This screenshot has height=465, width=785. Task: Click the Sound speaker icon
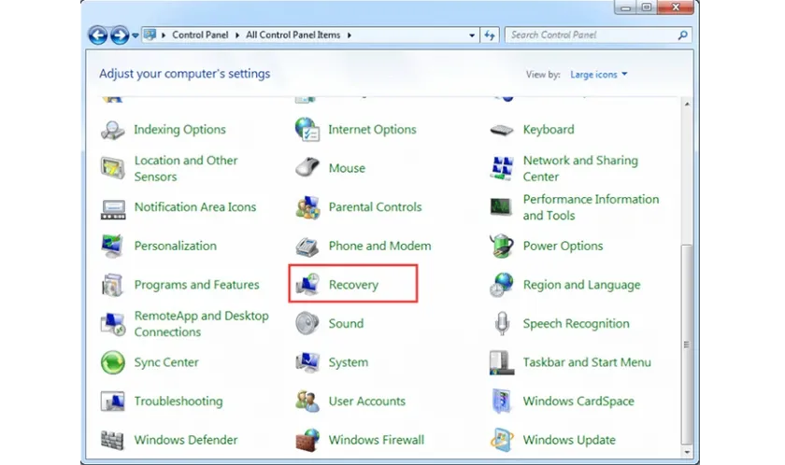[x=307, y=323]
